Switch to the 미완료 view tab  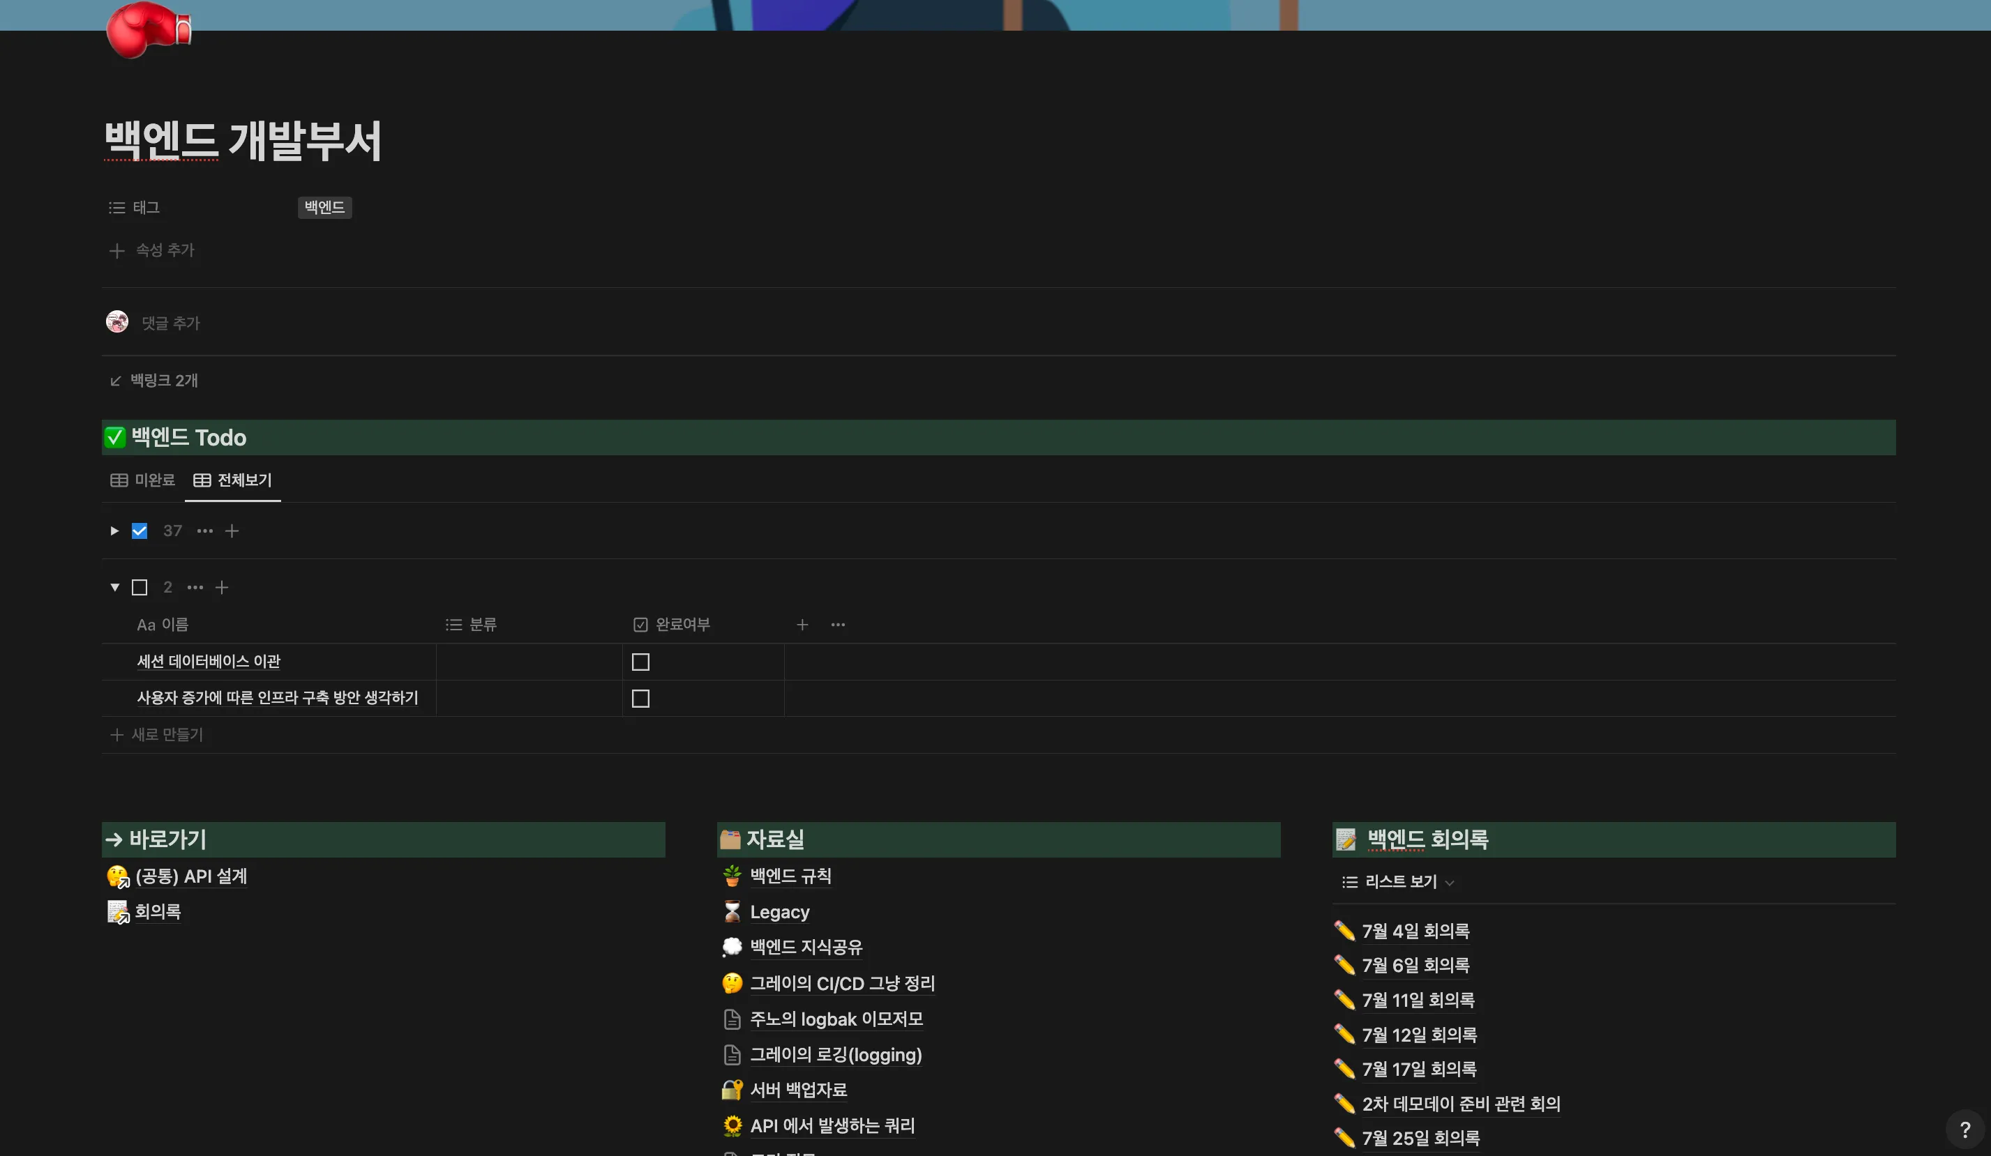click(x=143, y=480)
